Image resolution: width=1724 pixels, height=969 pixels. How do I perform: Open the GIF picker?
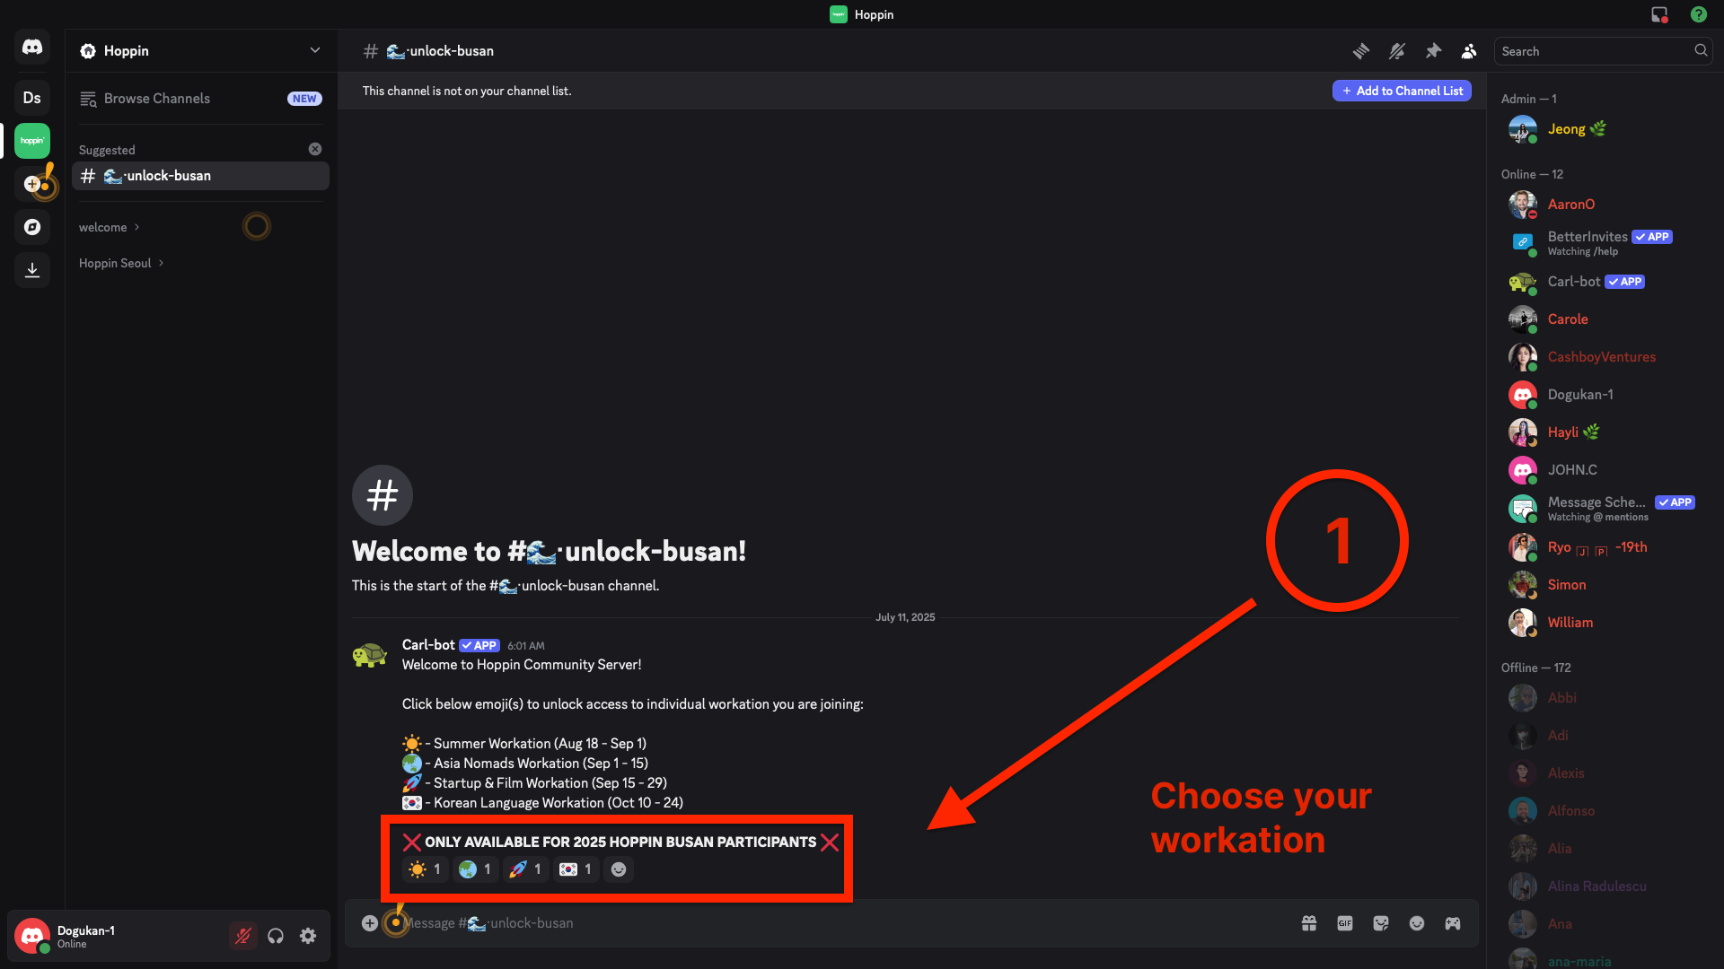[1345, 923]
